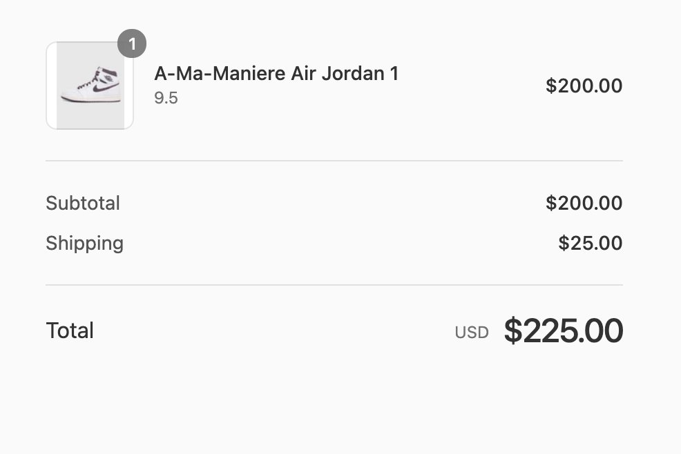681x454 pixels.
Task: Select the A-Ma-Maniere Air Jordan 1 product title
Action: click(276, 73)
